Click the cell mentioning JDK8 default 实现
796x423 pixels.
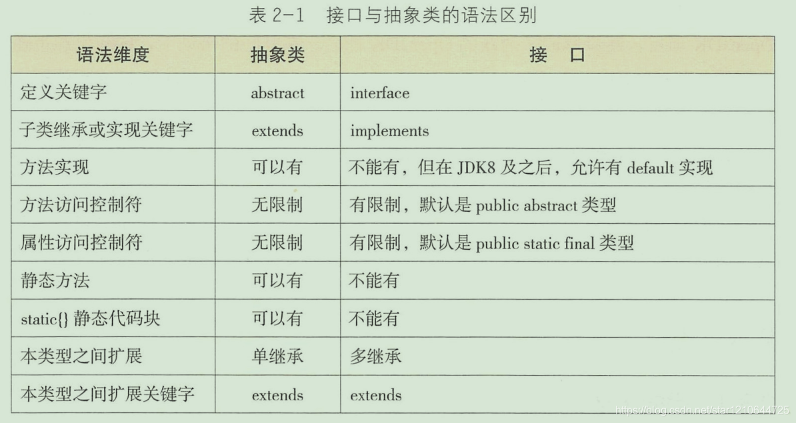[x=531, y=167]
